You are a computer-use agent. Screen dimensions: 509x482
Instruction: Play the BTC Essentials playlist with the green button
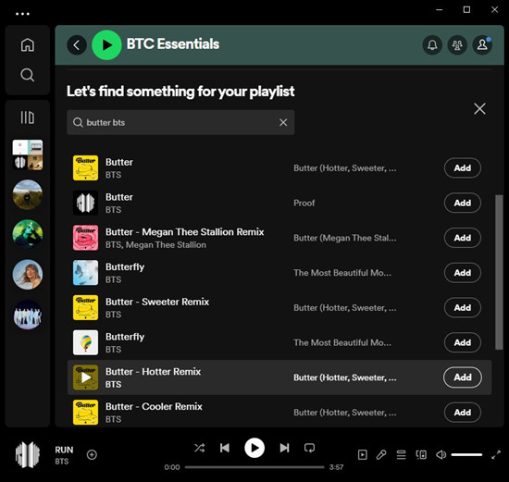106,44
